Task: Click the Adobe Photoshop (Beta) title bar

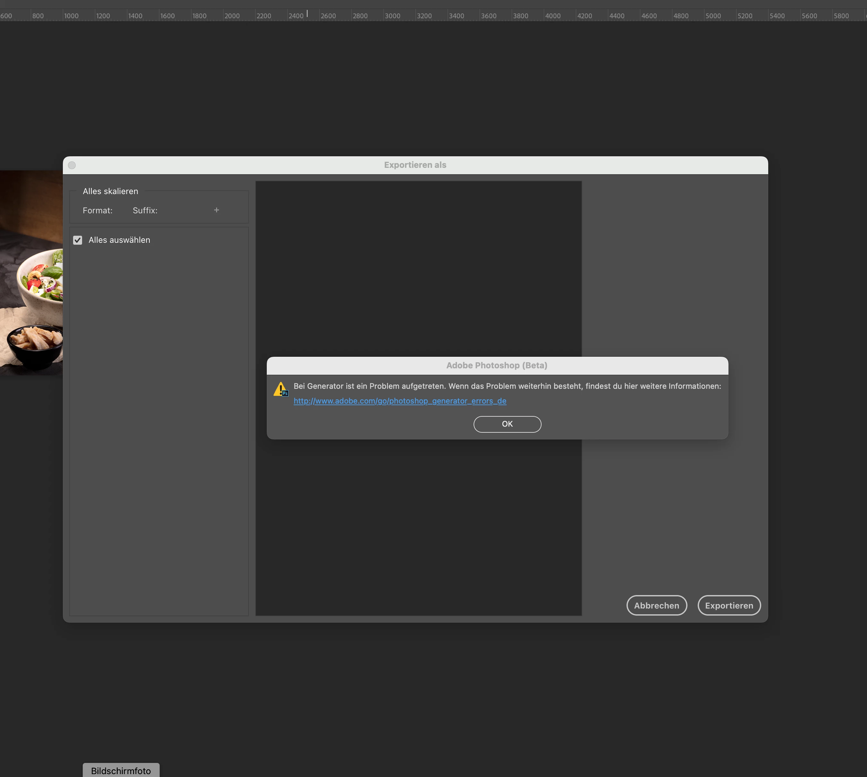Action: coord(497,365)
